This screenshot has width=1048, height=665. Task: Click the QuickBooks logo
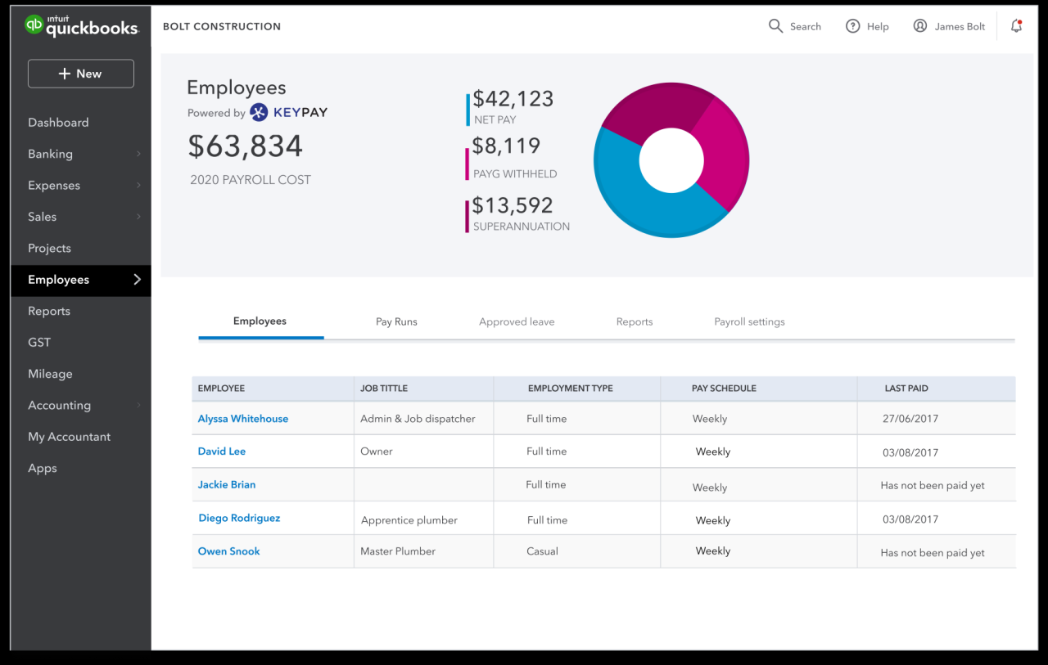coord(82,26)
